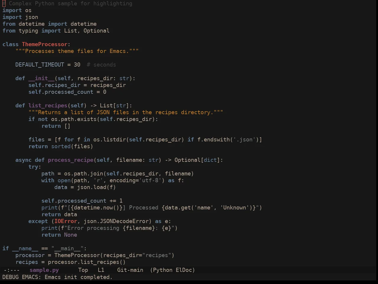378x284 pixels.
Task: Click 'from datetime import datetime' line
Action: point(49,24)
